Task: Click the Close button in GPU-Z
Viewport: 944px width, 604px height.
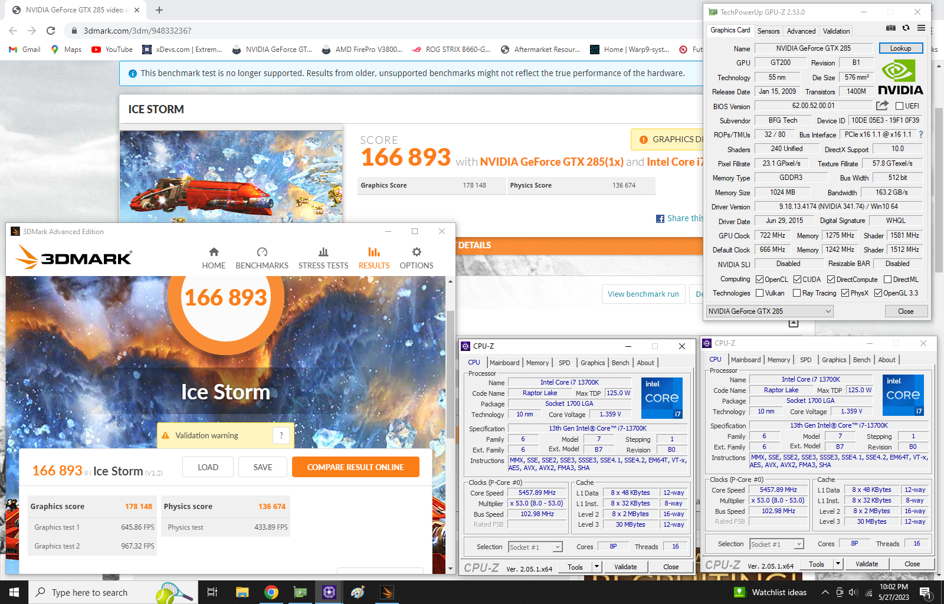Action: (x=906, y=311)
